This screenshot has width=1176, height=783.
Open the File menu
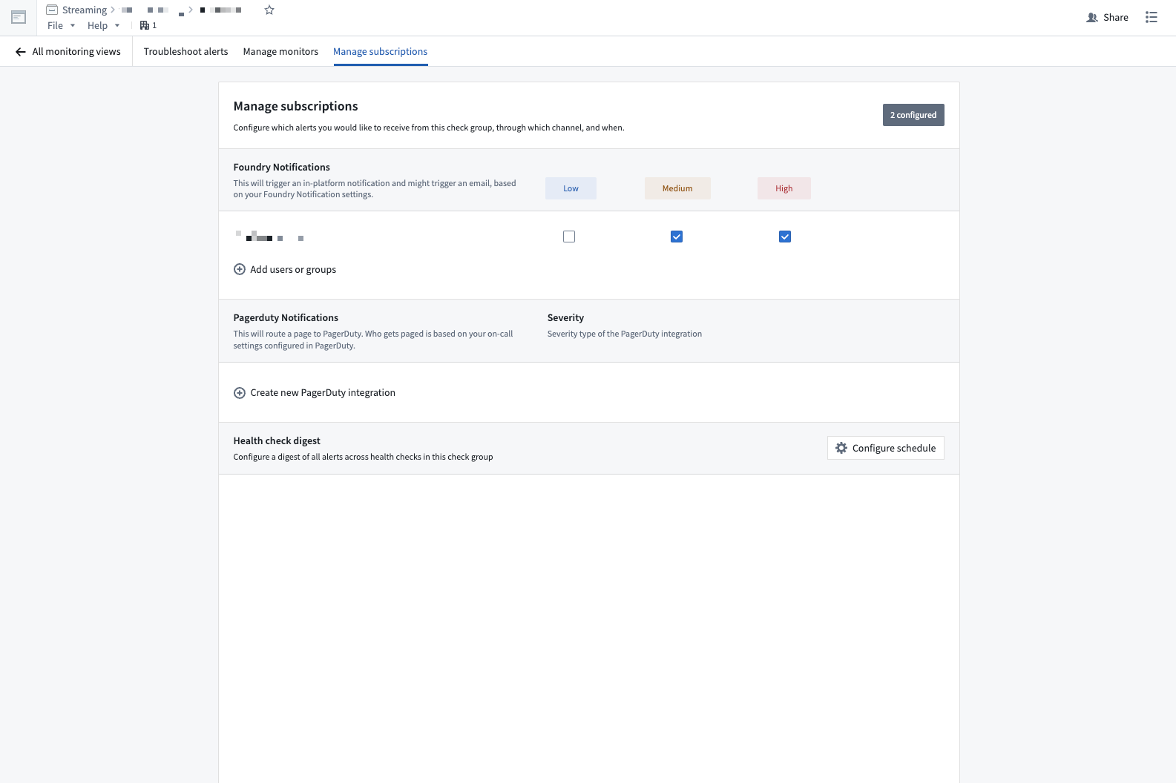[x=62, y=25]
